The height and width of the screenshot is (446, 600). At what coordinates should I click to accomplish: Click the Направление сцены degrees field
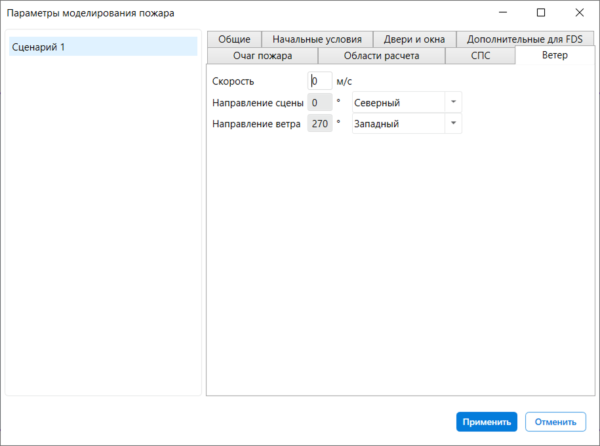tap(320, 102)
